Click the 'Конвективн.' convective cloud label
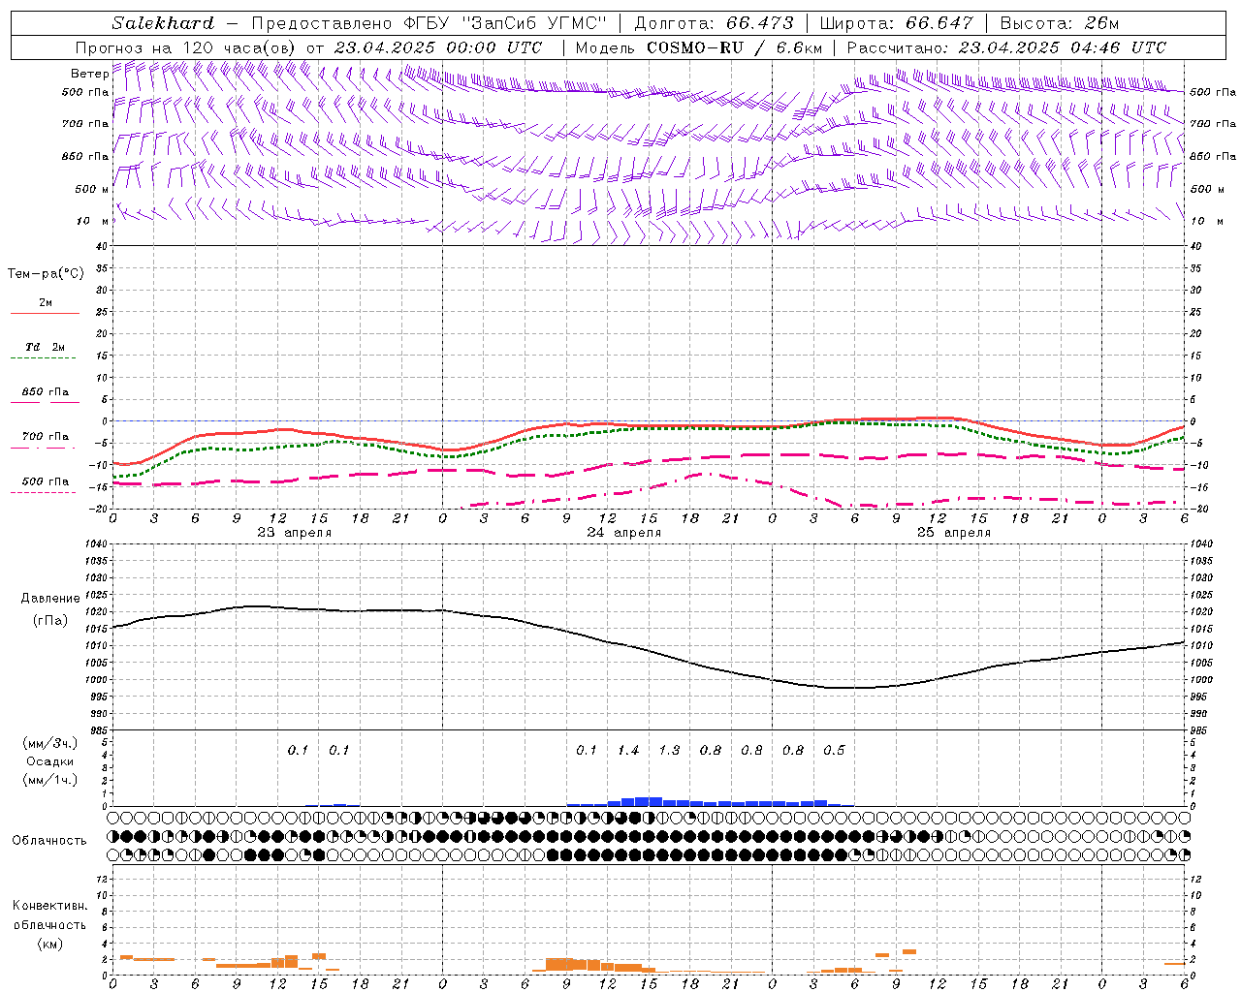The image size is (1241, 992). [x=50, y=906]
